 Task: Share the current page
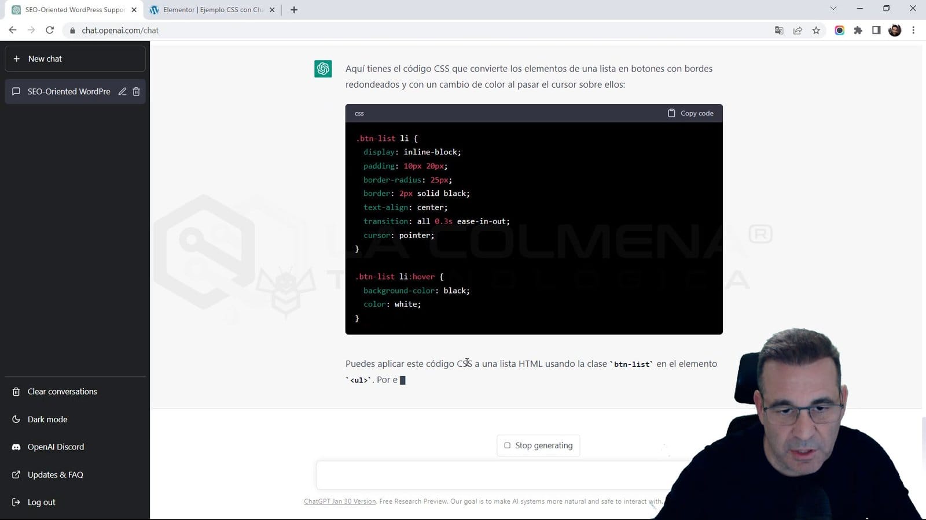[798, 30]
